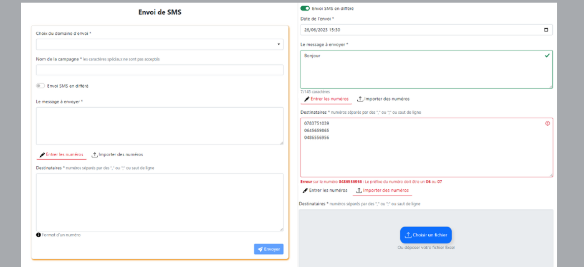The image size is (584, 267).
Task: Select the Entrer les numéros tab below the error message
Action: (325, 190)
